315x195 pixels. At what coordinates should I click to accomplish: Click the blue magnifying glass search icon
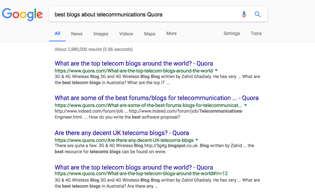pos(258,14)
